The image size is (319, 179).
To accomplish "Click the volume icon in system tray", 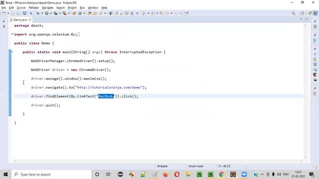I will pos(279,175).
